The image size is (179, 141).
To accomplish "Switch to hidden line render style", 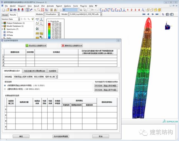I will pos(152,10).
